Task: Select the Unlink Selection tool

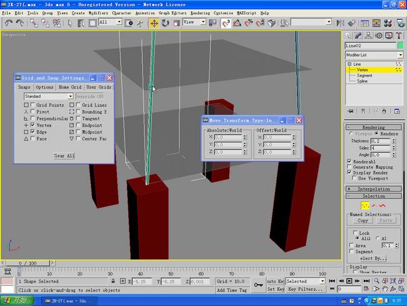Action: 45,23
